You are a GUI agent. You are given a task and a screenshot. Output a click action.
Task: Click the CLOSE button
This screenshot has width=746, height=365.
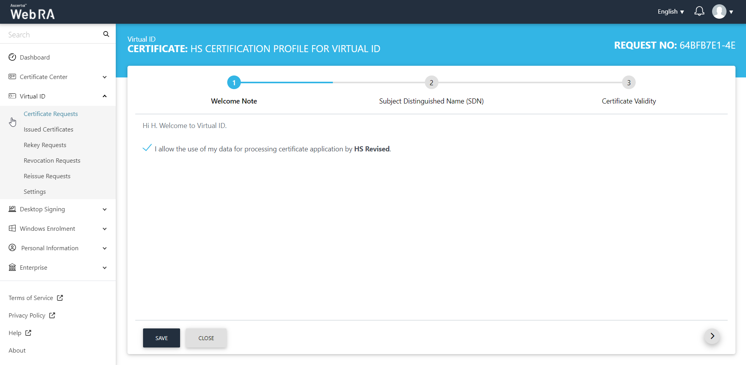(206, 338)
